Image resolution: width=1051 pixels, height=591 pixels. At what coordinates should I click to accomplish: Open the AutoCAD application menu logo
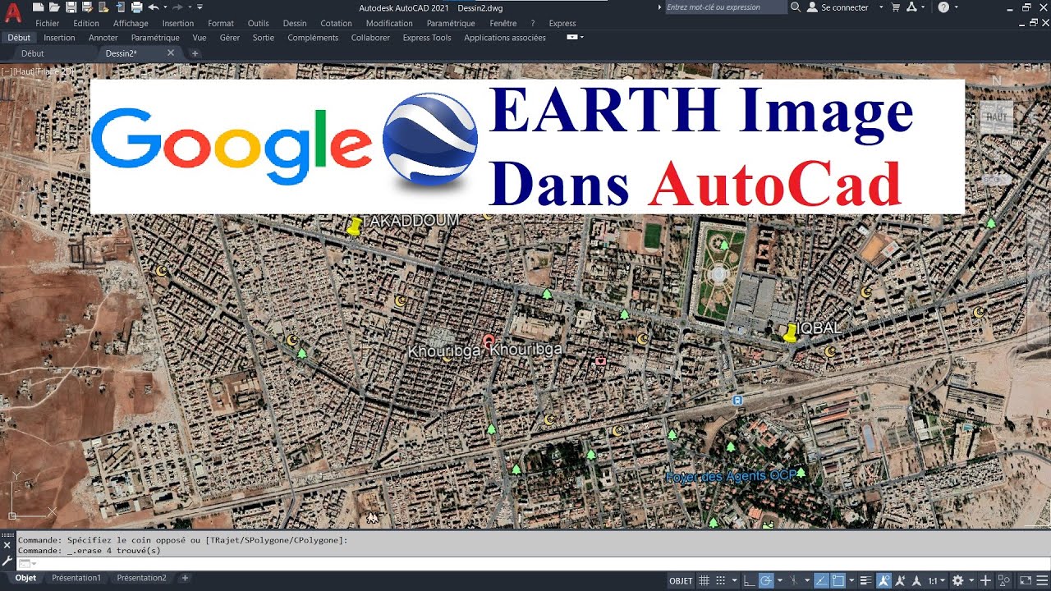tap(12, 13)
